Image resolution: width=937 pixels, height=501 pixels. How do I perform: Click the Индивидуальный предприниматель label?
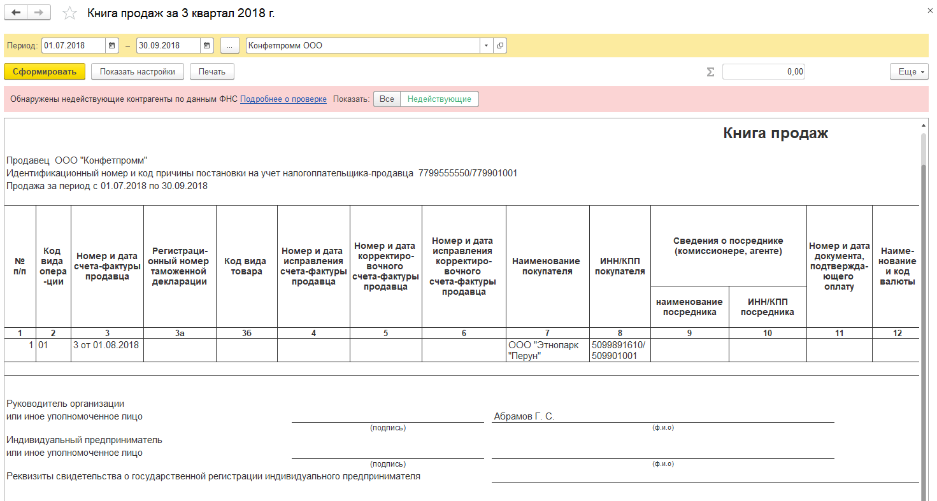(x=84, y=440)
